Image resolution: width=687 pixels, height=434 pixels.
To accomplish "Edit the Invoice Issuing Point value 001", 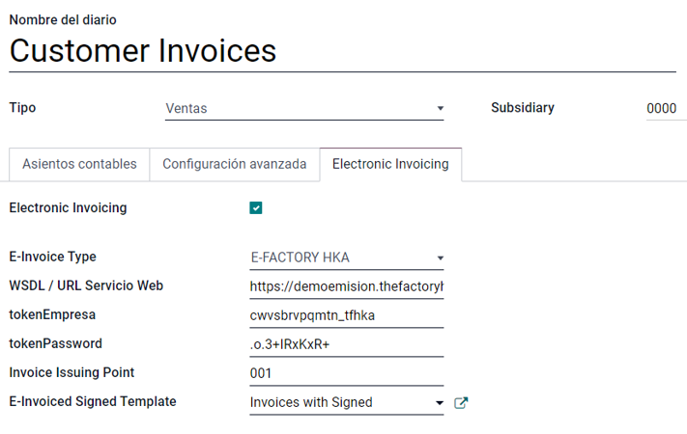I will (347, 373).
